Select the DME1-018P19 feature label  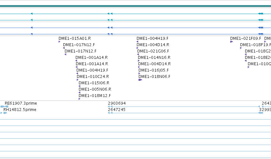point(255,45)
